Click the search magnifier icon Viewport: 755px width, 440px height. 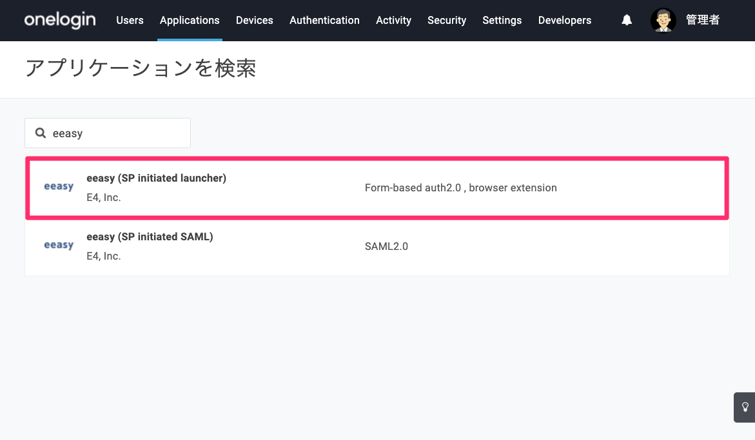click(x=41, y=133)
